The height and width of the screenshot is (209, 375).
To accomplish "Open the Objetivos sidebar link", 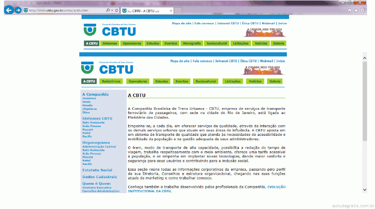I will [89, 109].
